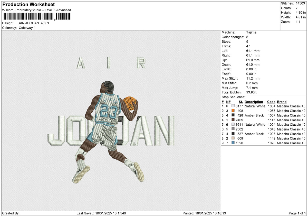
Task: Click the Min Stitch value '0.2 mm'
Action: coord(252,83)
